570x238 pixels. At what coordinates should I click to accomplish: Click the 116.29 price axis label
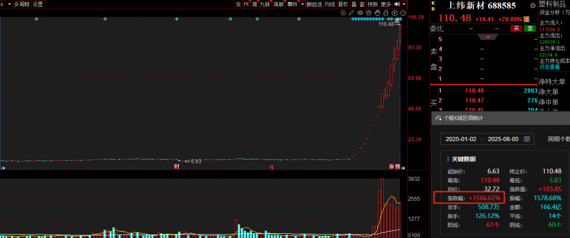pyautogui.click(x=415, y=17)
